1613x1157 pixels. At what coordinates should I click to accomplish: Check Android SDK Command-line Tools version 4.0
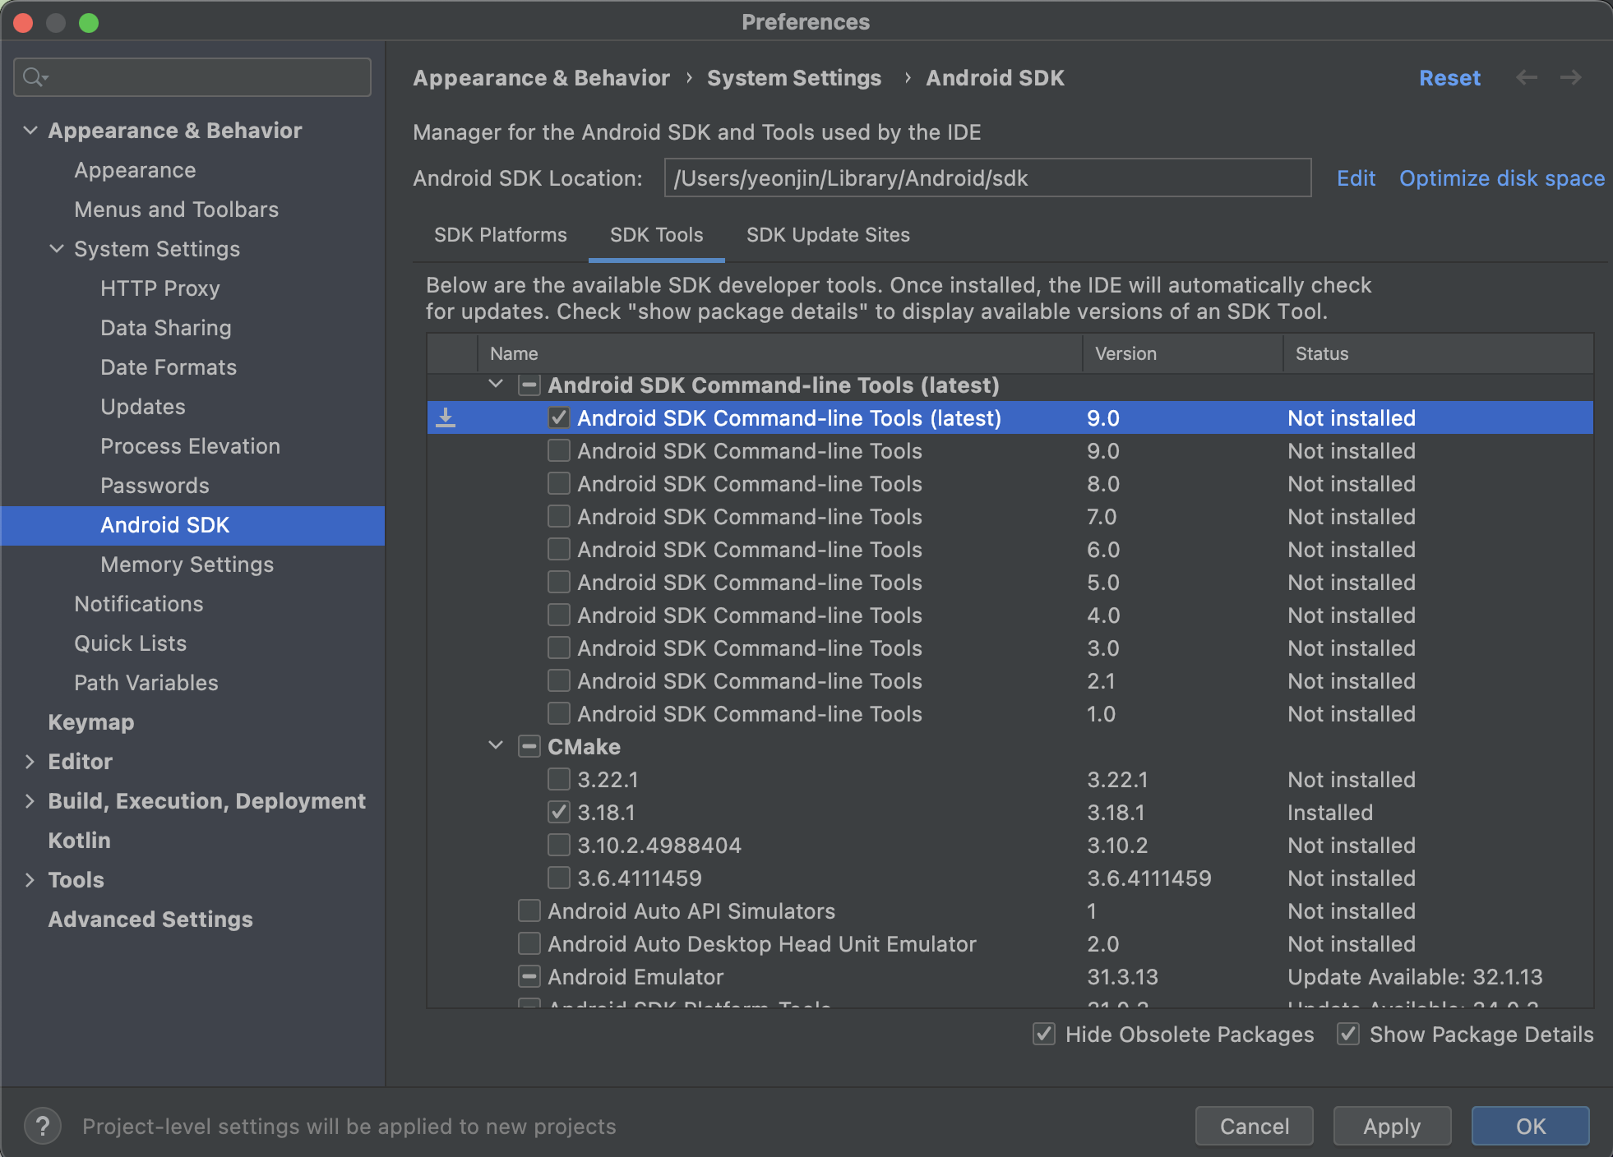click(x=559, y=615)
